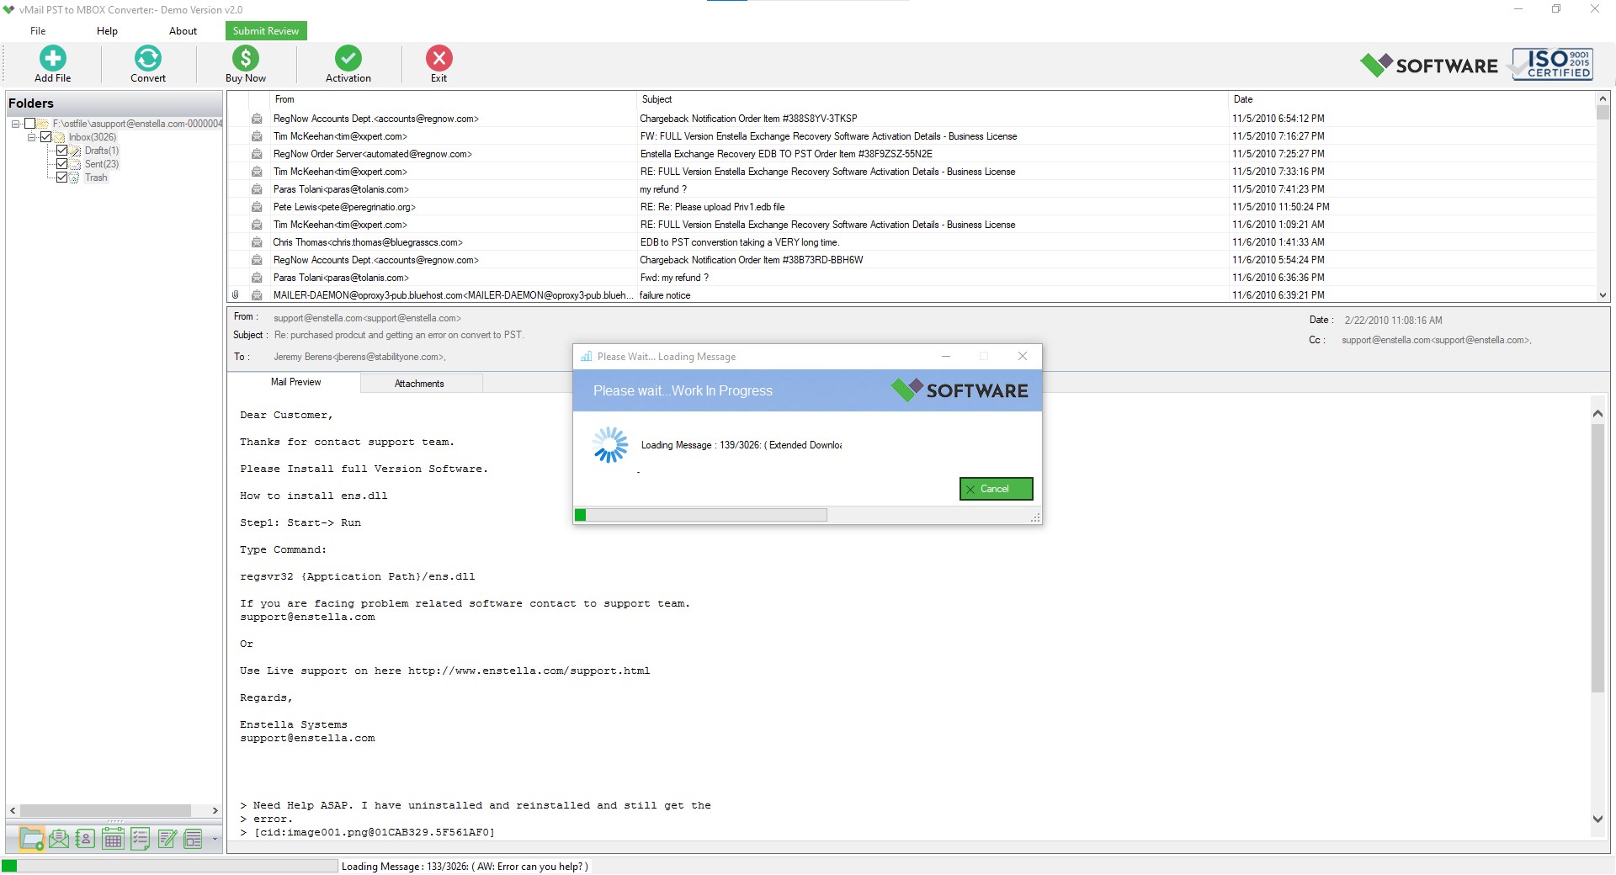
Task: Click the Inbox folder icon in tree
Action: (x=60, y=137)
